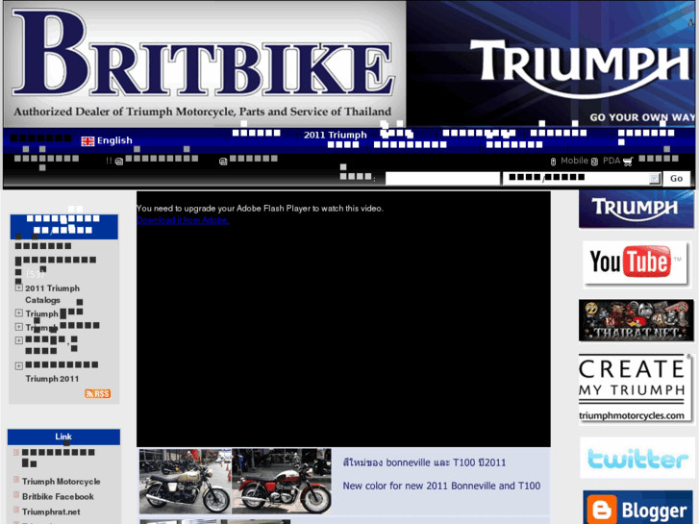Click the Triumph Go Your Own Way banner
Viewport: 699px width, 524px height.
551,63
